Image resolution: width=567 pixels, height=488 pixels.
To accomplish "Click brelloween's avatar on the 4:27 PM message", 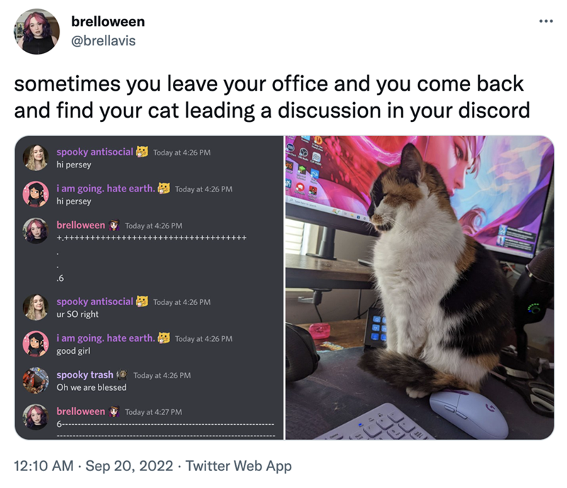I will (x=35, y=417).
